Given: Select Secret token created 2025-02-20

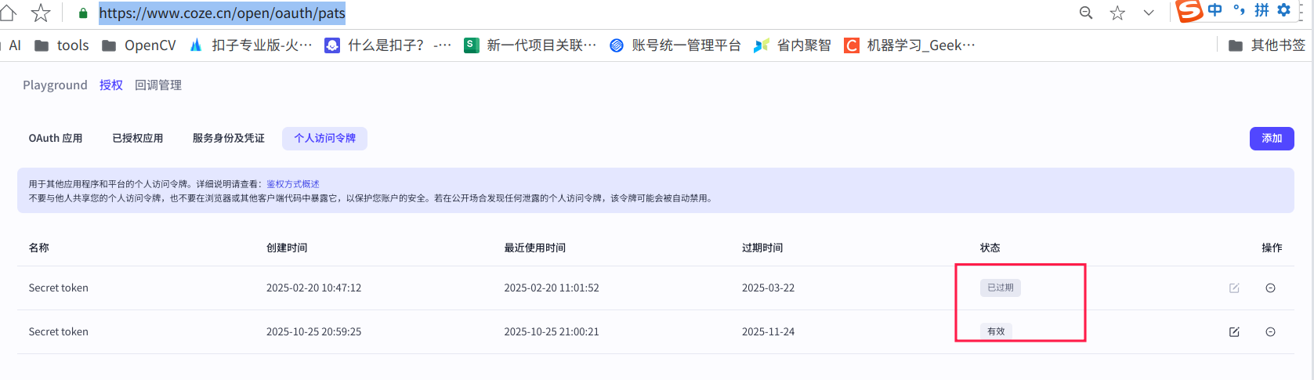Looking at the screenshot, I should click(59, 288).
